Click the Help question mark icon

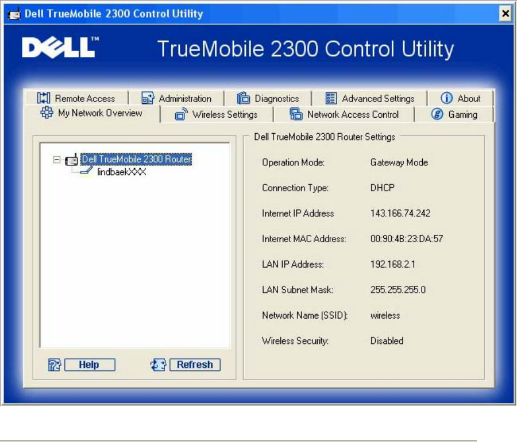(x=55, y=365)
